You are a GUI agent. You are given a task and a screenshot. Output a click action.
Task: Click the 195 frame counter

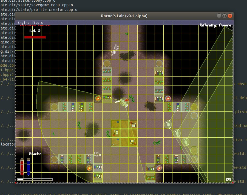pos(228,179)
